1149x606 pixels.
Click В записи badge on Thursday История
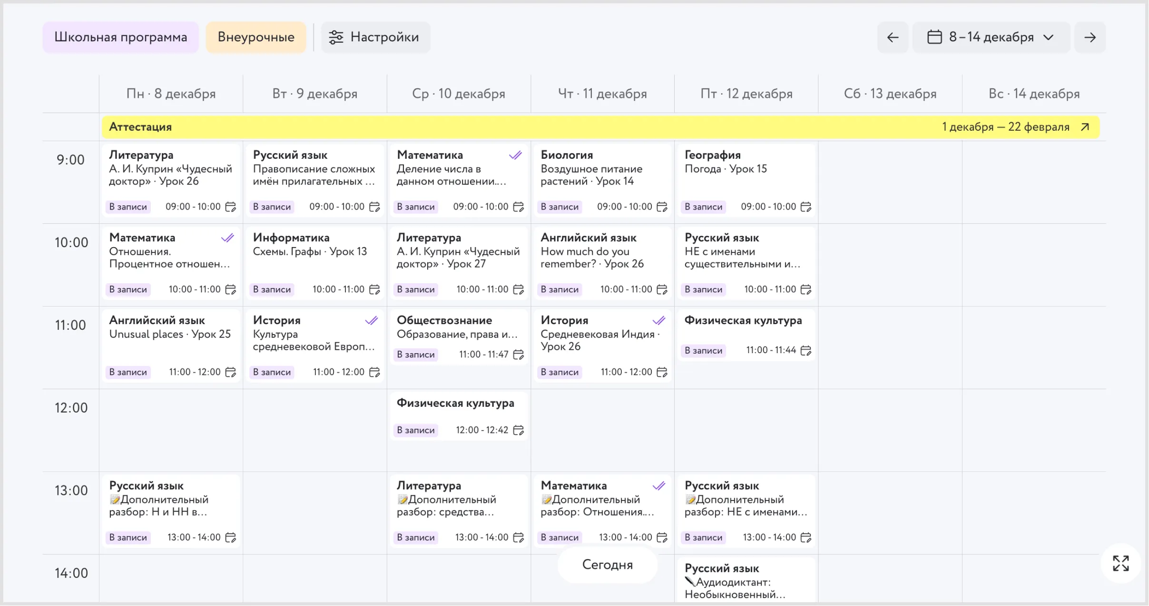tap(560, 372)
